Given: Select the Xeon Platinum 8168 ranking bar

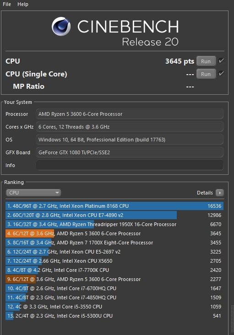Looking at the screenshot, I should 114,206.
